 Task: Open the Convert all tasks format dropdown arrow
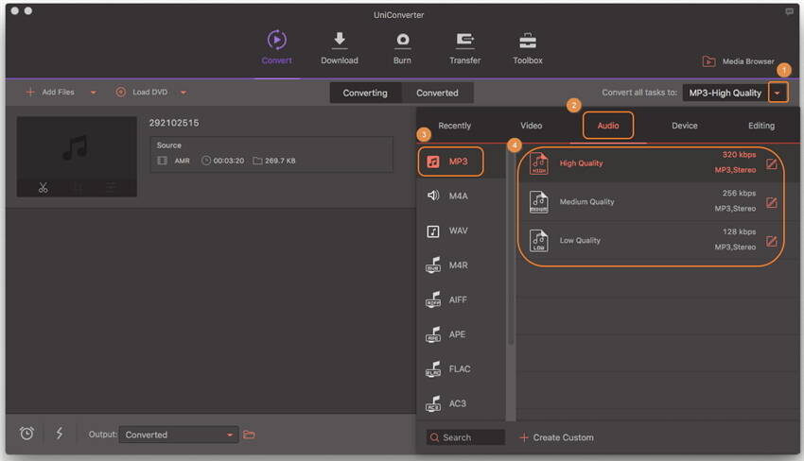778,93
